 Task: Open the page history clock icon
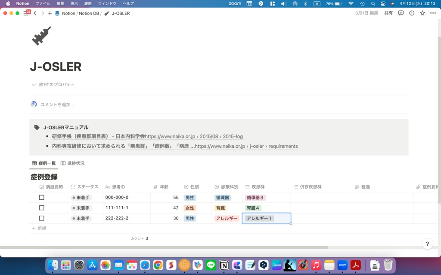click(x=412, y=13)
